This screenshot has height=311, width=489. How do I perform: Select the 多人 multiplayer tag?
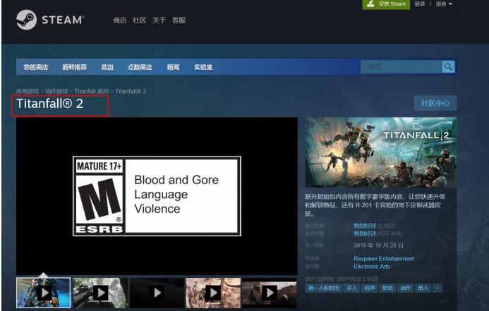352,288
